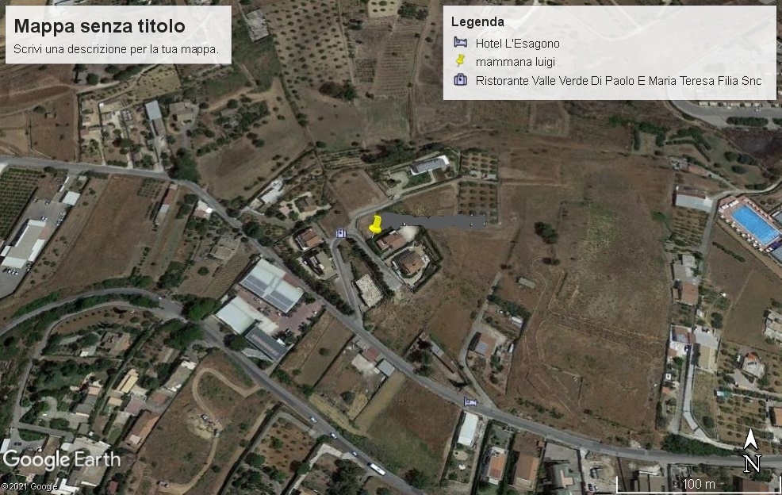Screen dimensions: 782x495
Task: Click the ©2021 Google copyright text
Action: click(29, 486)
